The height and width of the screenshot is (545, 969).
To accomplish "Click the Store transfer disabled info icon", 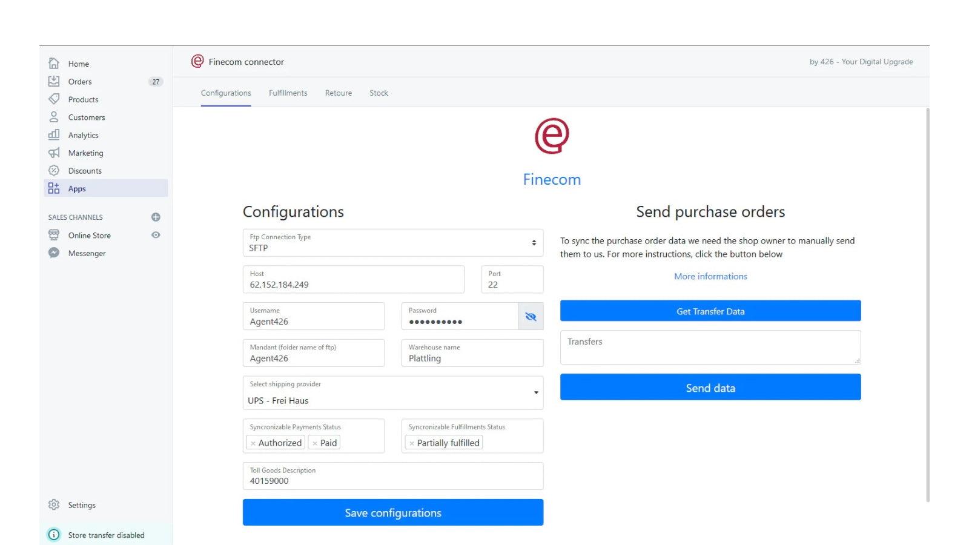I will (x=54, y=535).
